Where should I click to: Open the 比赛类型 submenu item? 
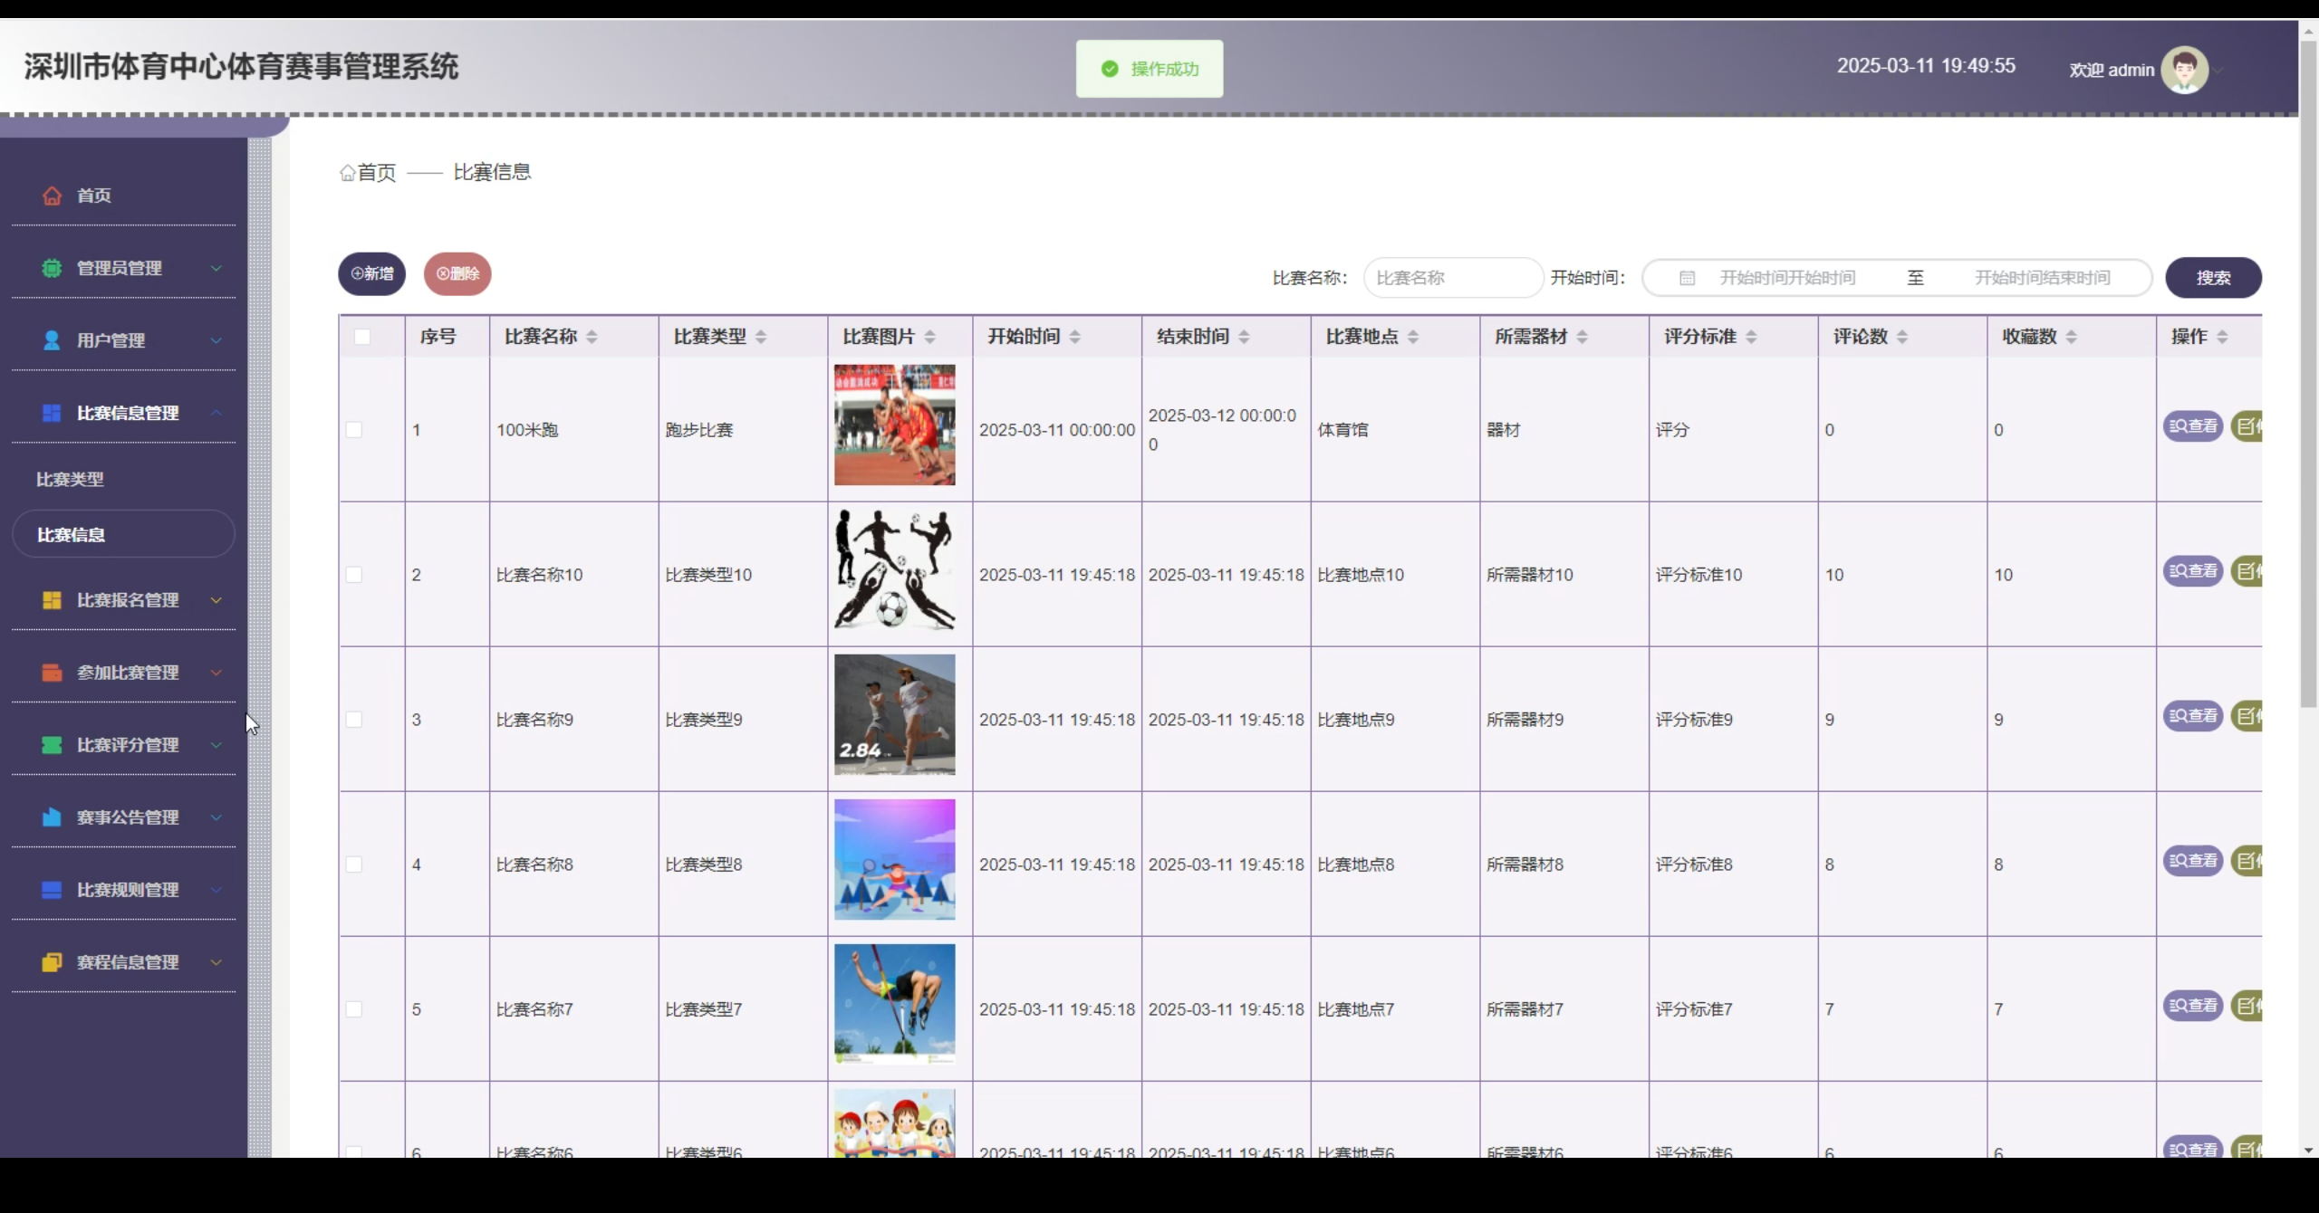70,480
